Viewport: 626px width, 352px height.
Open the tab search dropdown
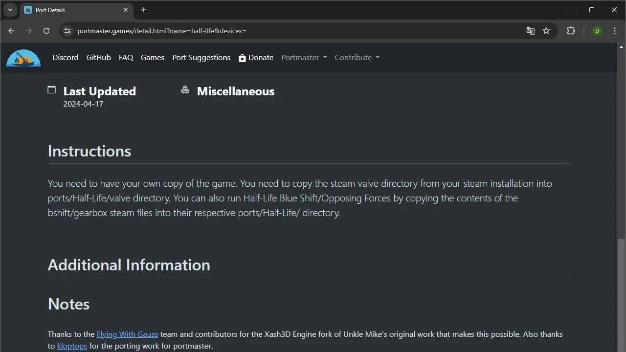click(x=10, y=10)
